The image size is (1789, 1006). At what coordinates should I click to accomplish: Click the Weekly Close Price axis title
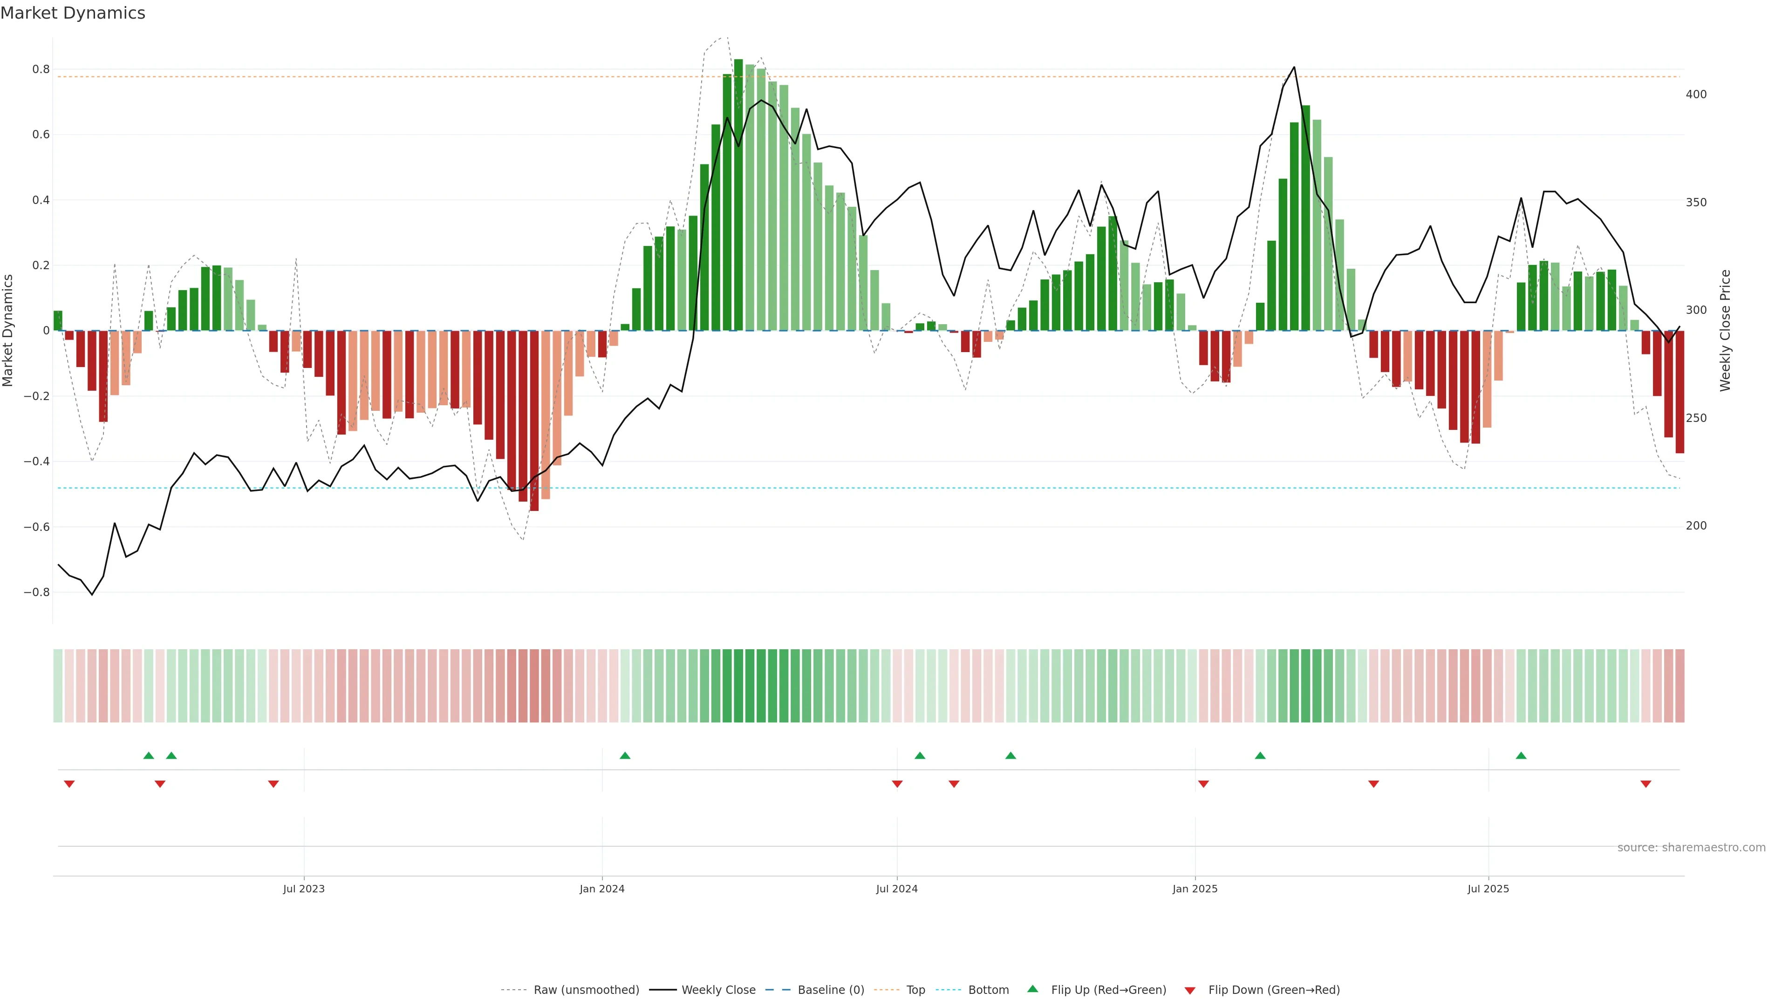[x=1725, y=331]
